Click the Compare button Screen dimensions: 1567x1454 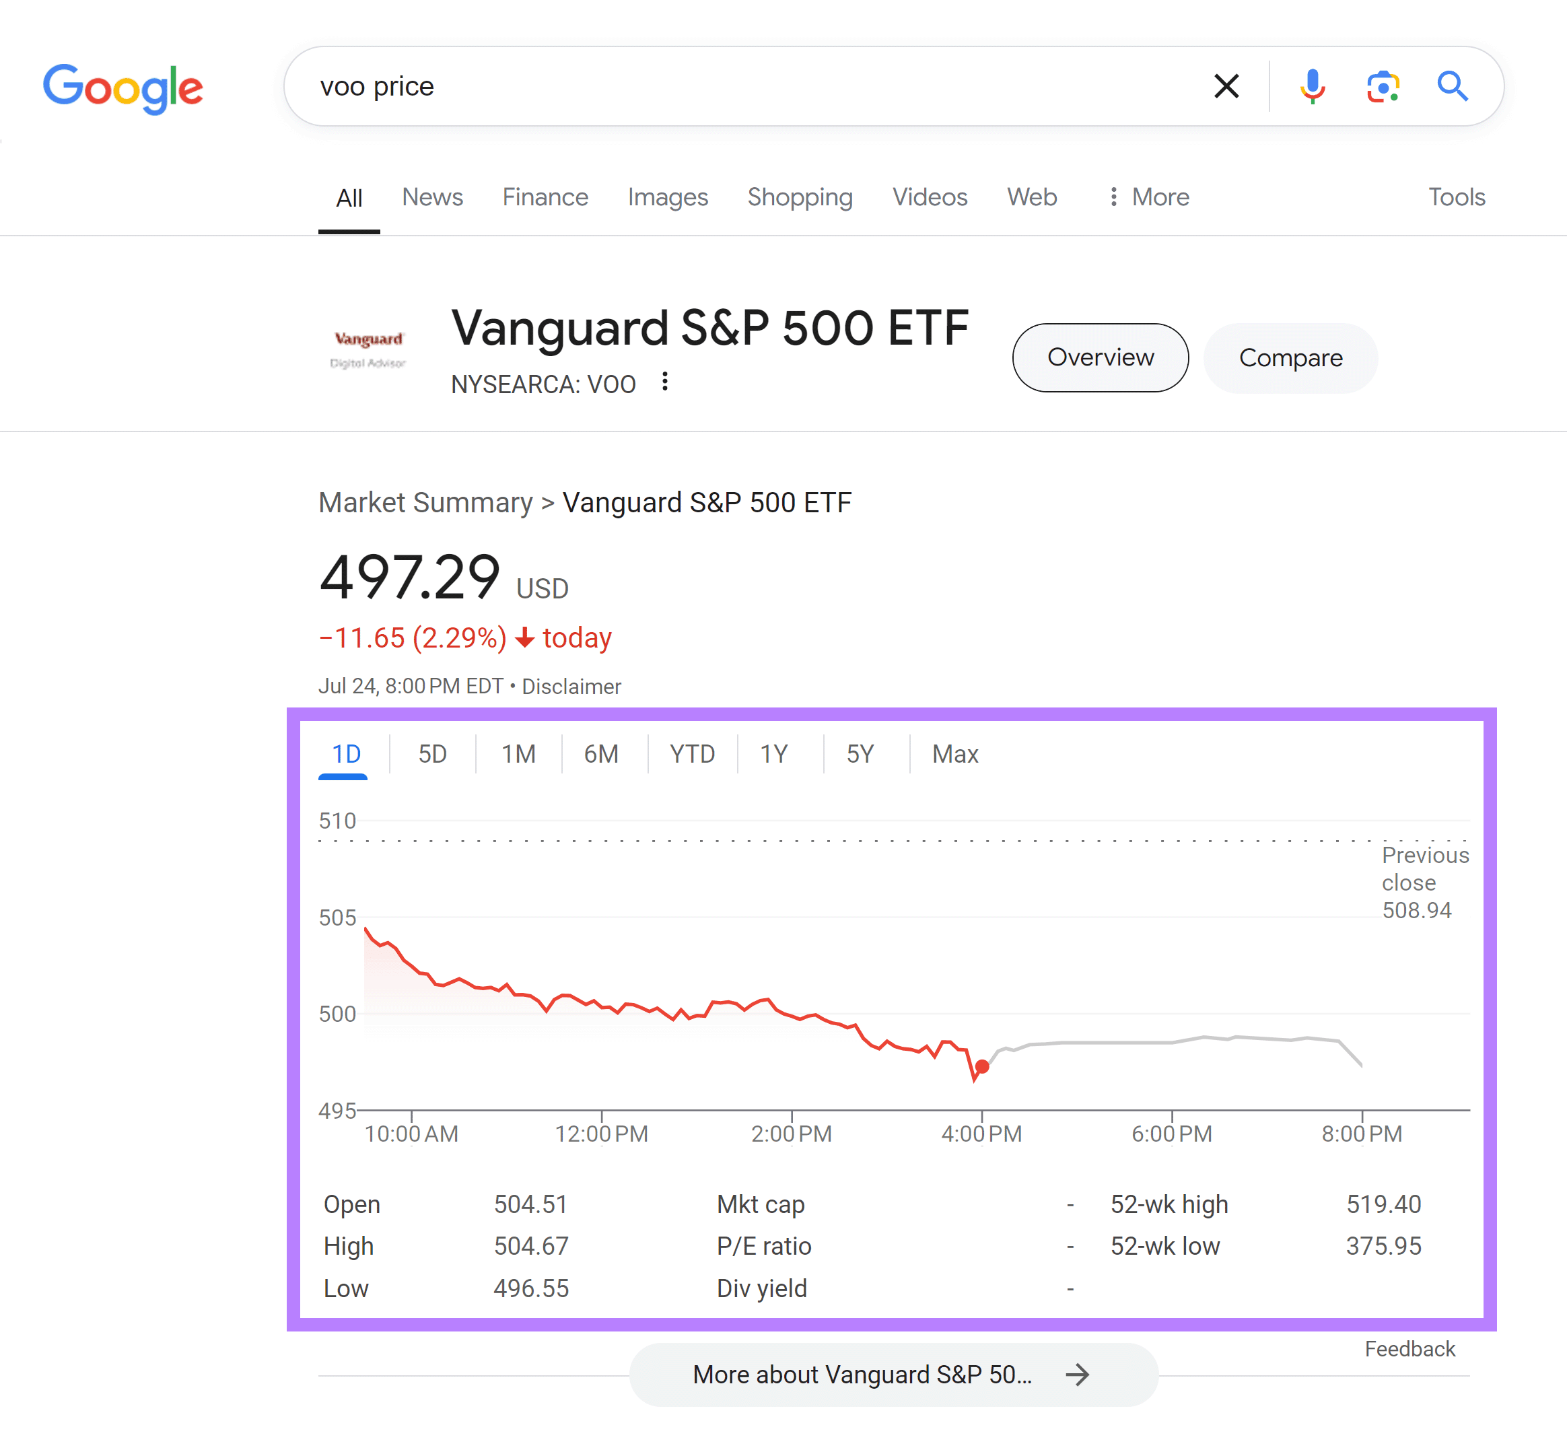pyautogui.click(x=1290, y=357)
